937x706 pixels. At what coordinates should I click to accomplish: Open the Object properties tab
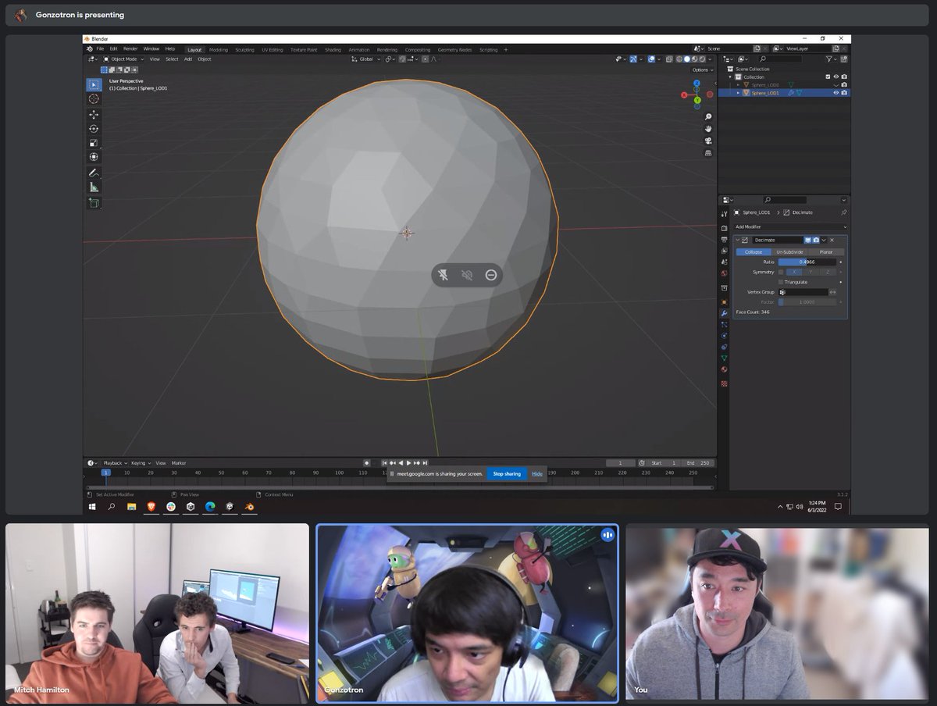click(724, 302)
